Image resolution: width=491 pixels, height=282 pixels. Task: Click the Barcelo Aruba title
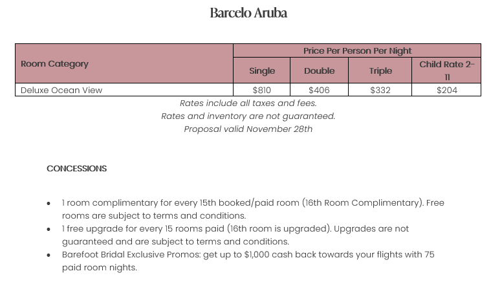(248, 13)
